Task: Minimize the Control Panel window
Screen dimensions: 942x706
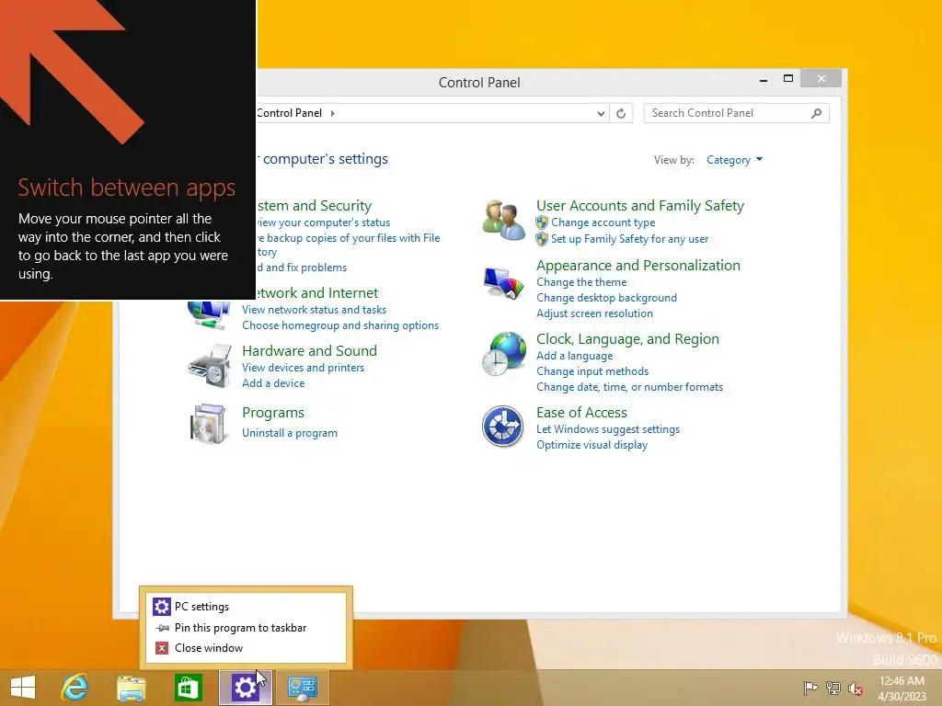Action: [764, 79]
